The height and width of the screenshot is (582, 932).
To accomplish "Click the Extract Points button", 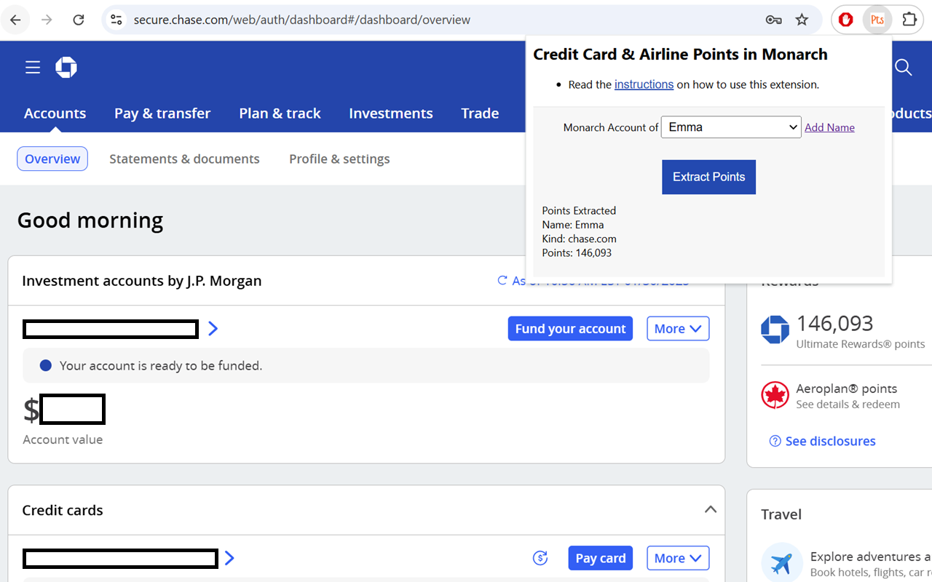I will click(708, 177).
